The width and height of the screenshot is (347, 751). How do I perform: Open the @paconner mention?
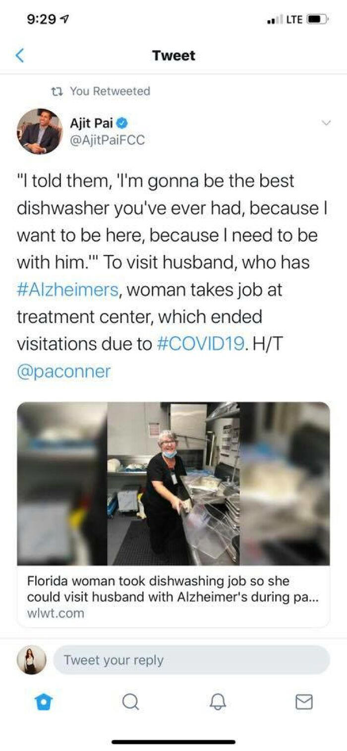[64, 372]
